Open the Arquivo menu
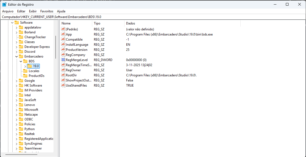Viewport: 306px width, 157px height. tap(8, 11)
